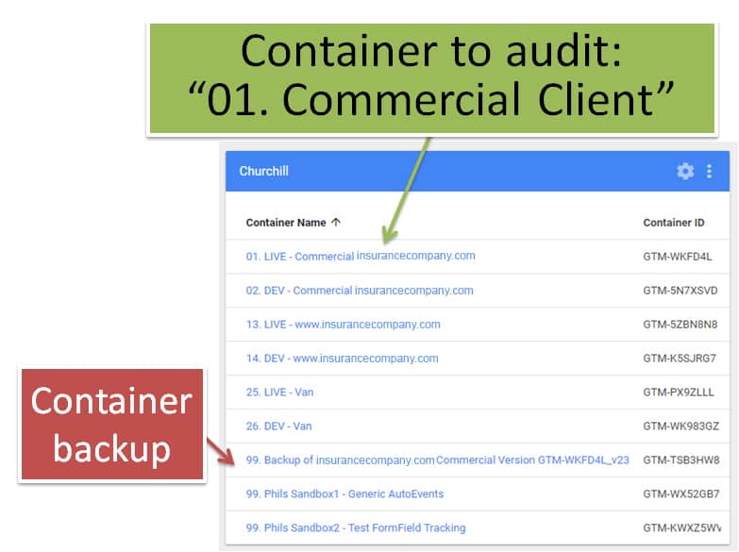The height and width of the screenshot is (552, 739).
Task: Open 01. LIVE - Commercial container
Action: click(x=360, y=257)
